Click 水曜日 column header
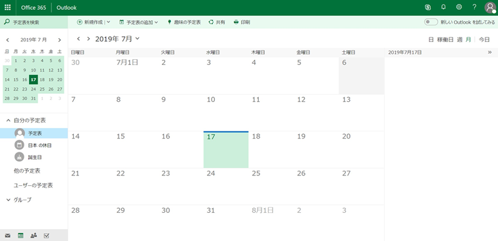 (213, 53)
